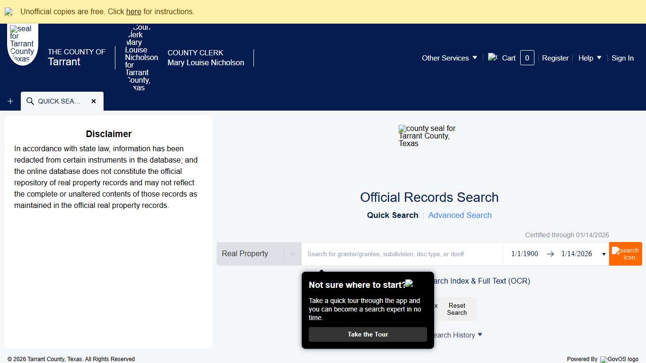The width and height of the screenshot is (646, 363).
Task: Click the grantor/grantee search input field
Action: pos(402,254)
